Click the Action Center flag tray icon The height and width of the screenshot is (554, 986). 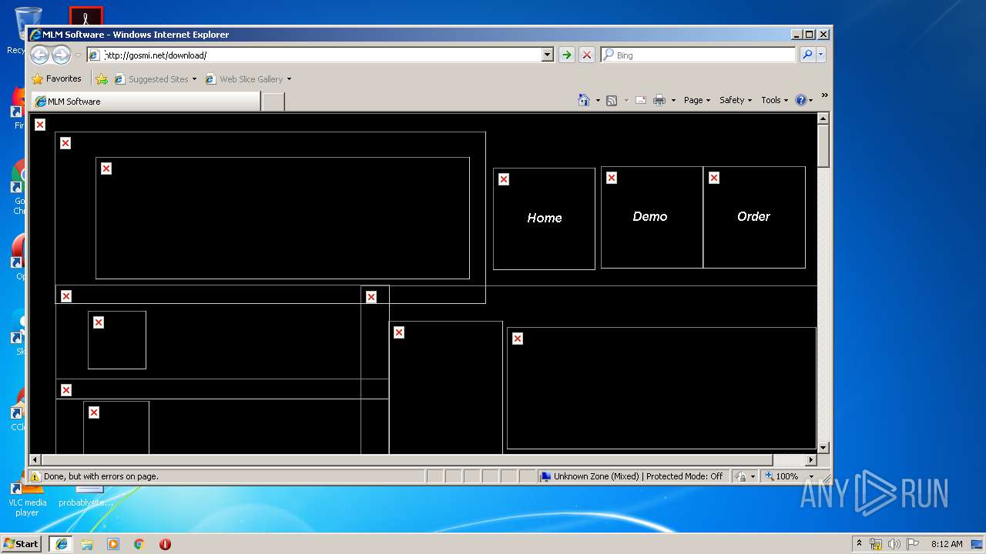913,544
